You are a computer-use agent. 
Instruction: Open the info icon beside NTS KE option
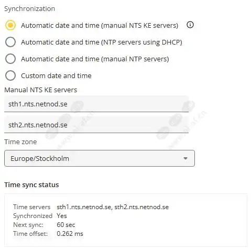[190, 25]
